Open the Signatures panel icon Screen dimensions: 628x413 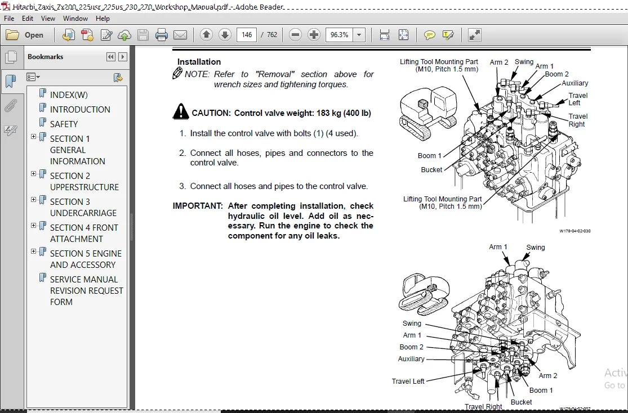tap(11, 130)
